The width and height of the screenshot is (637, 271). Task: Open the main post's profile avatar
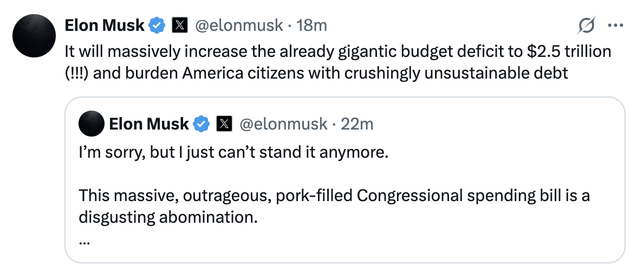[35, 35]
